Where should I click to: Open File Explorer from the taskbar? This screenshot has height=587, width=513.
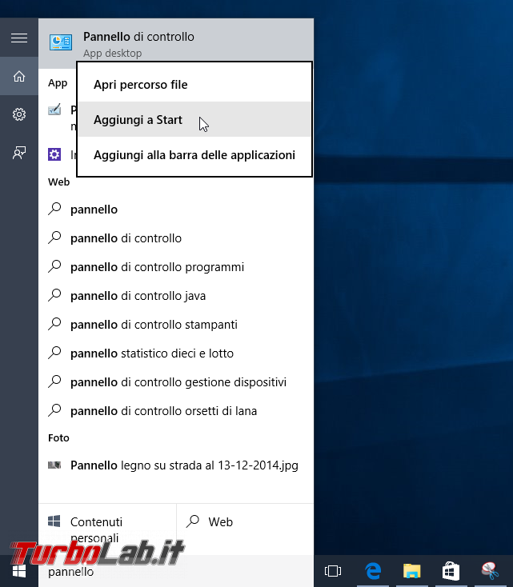[x=412, y=571]
